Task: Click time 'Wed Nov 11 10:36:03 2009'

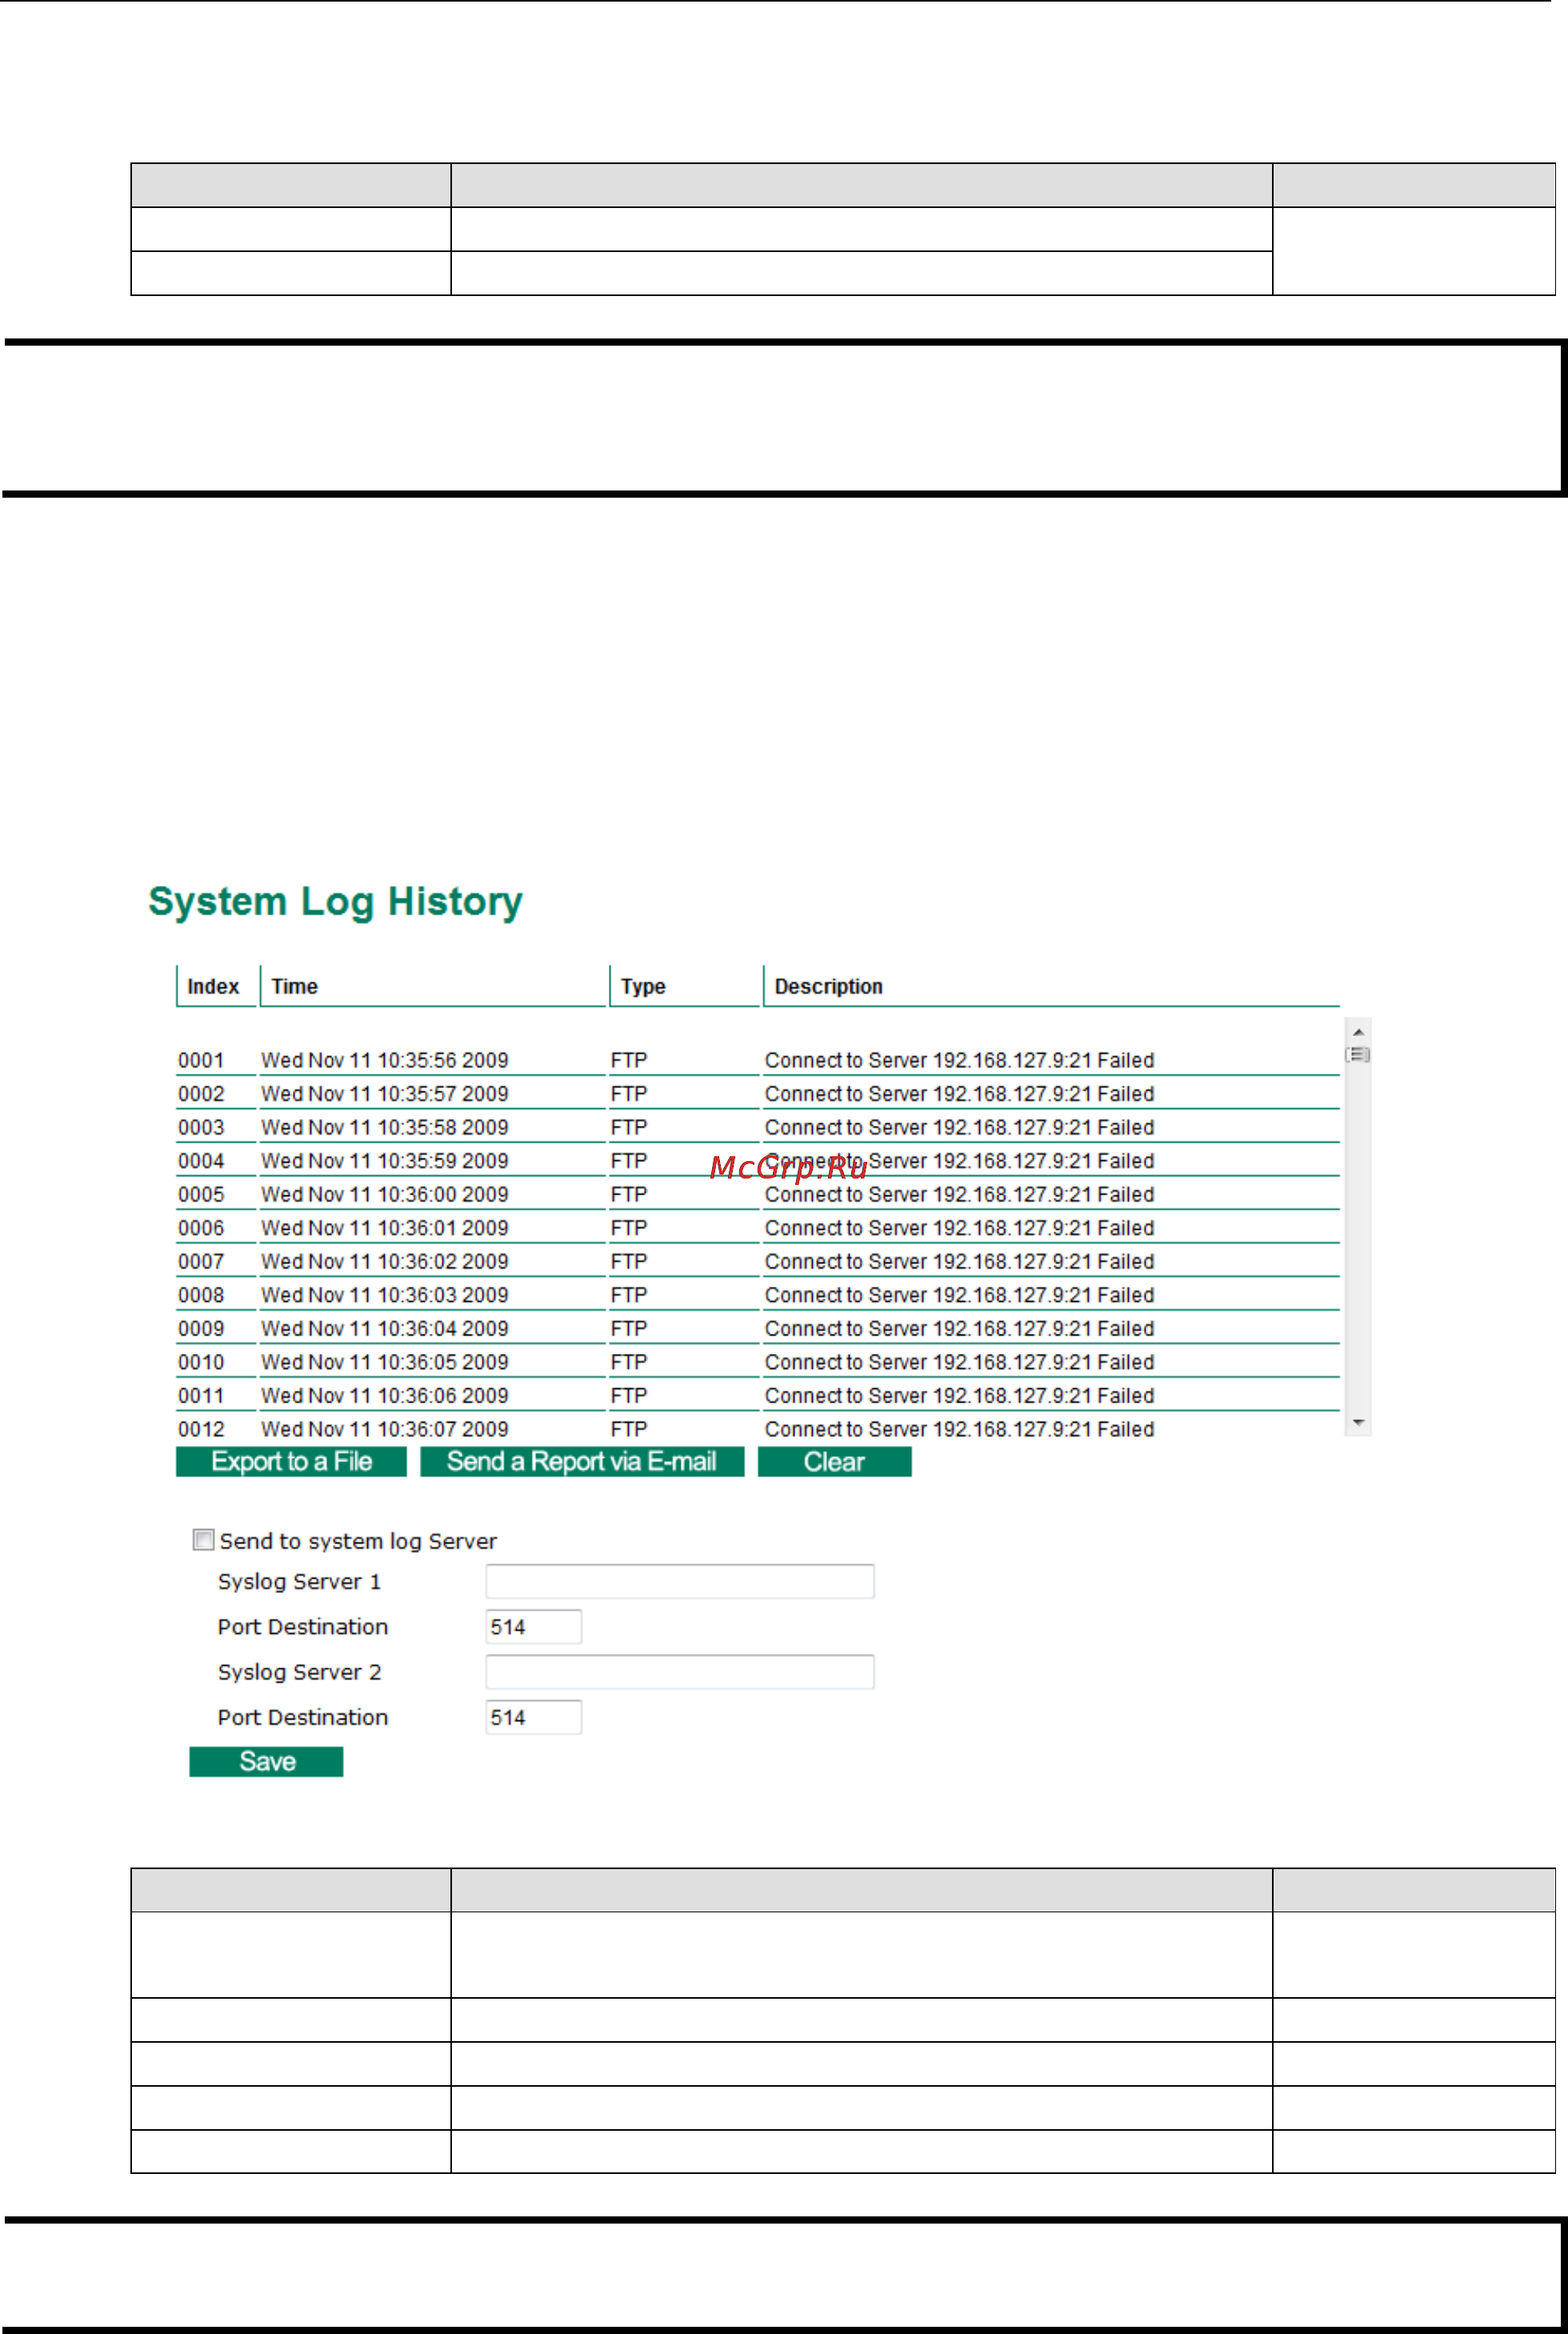Action: tap(385, 1294)
